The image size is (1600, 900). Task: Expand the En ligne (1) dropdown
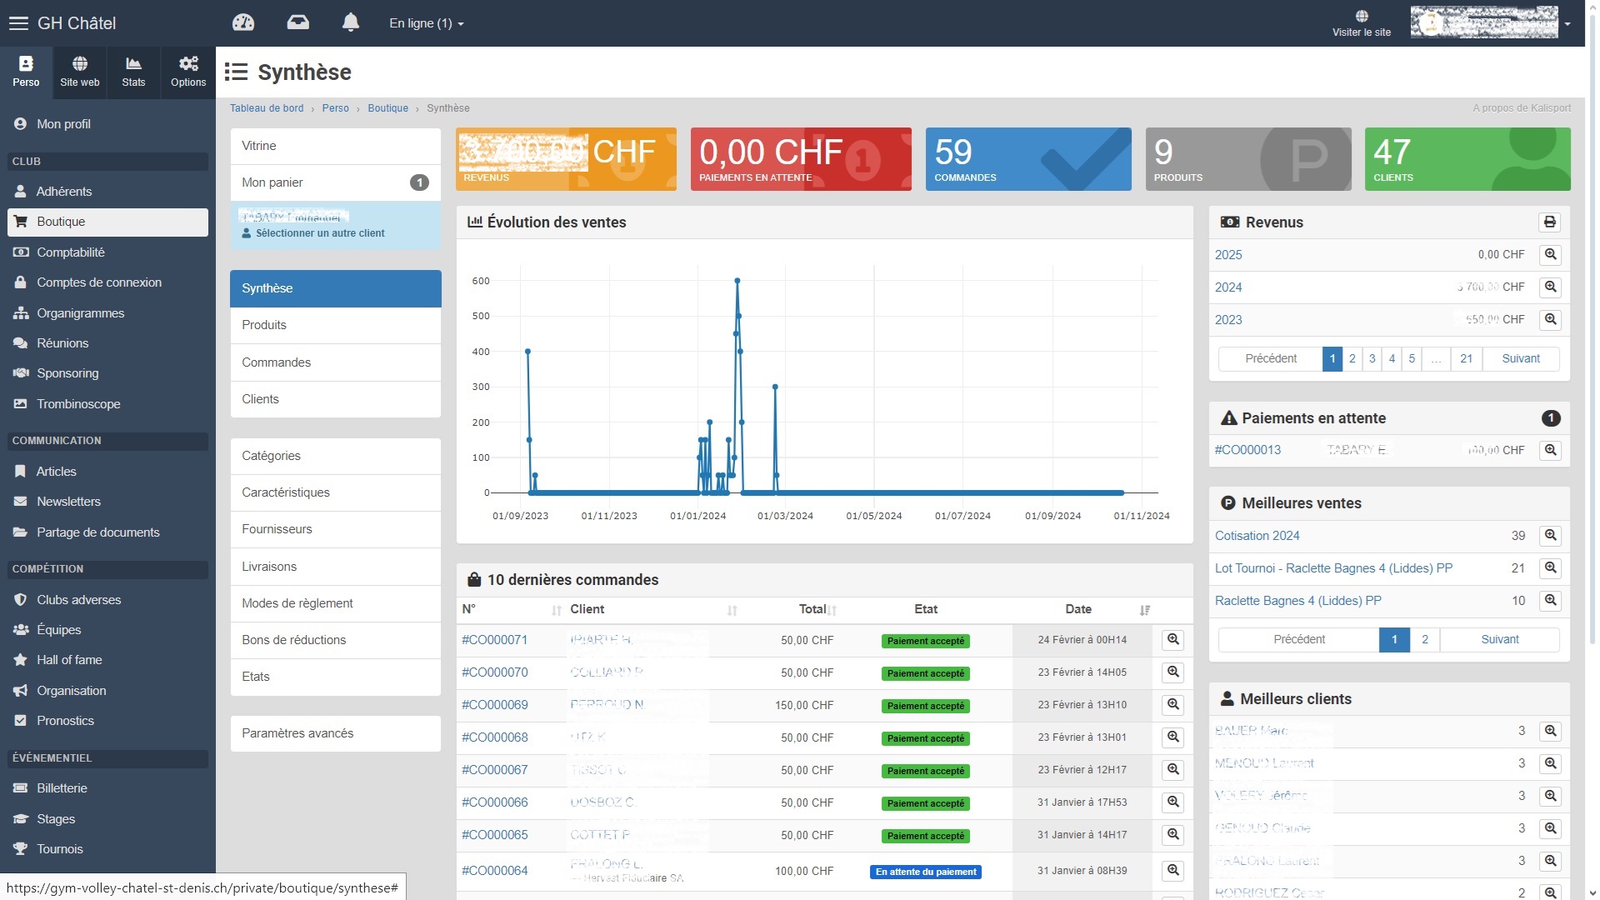[x=426, y=23]
